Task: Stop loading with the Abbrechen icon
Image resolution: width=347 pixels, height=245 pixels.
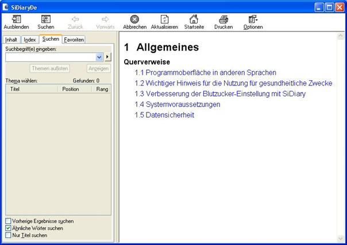Action: [x=134, y=20]
